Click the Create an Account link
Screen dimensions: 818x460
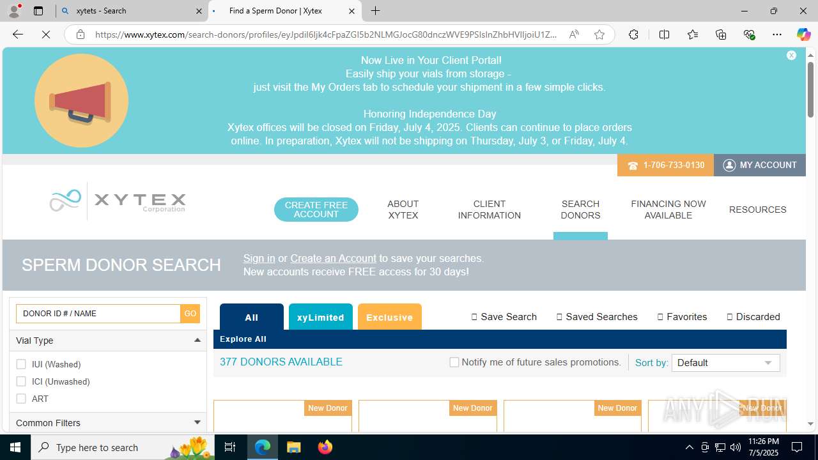(333, 258)
